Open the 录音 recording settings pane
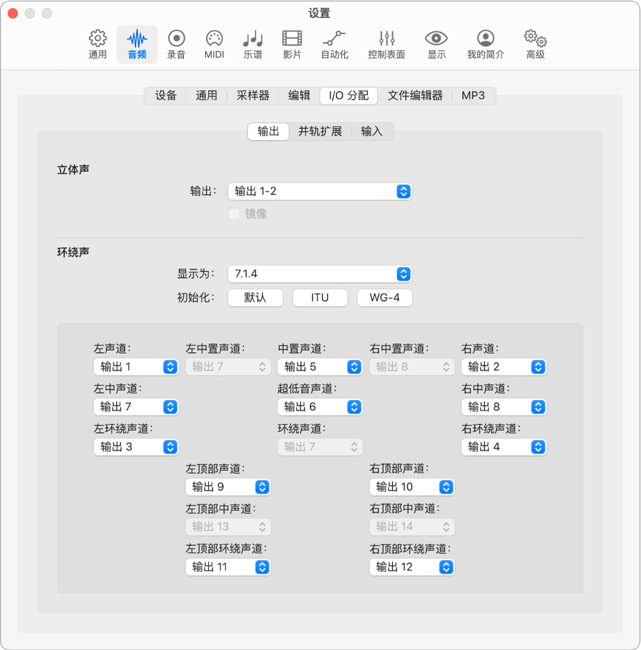Viewport: 641px width, 650px height. click(x=176, y=44)
